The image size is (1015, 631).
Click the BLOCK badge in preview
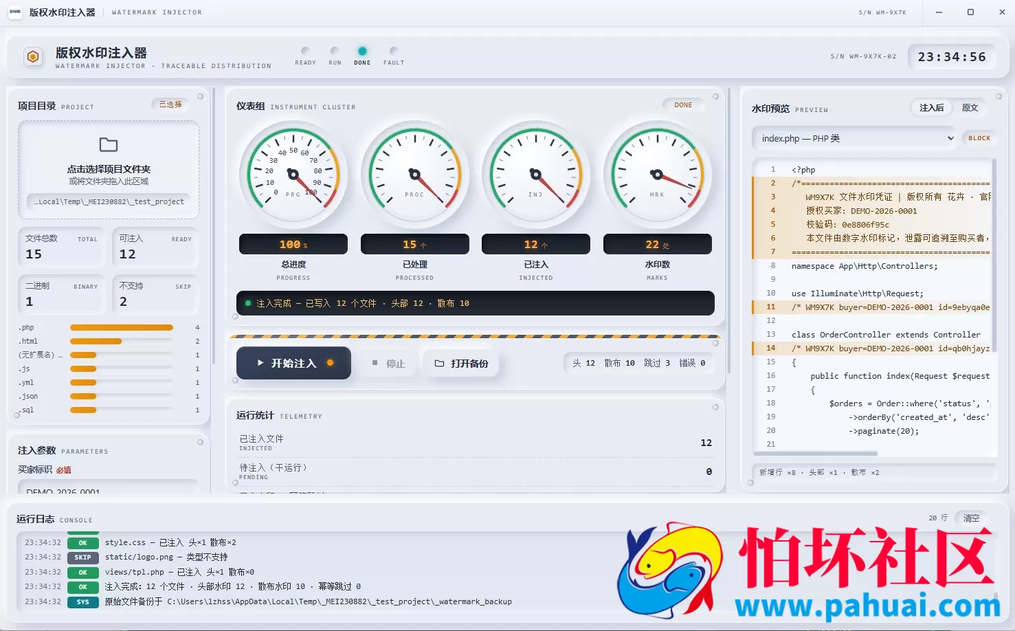pyautogui.click(x=979, y=138)
